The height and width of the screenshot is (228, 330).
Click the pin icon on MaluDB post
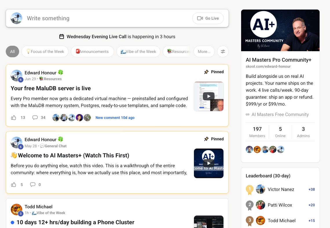pos(206,72)
